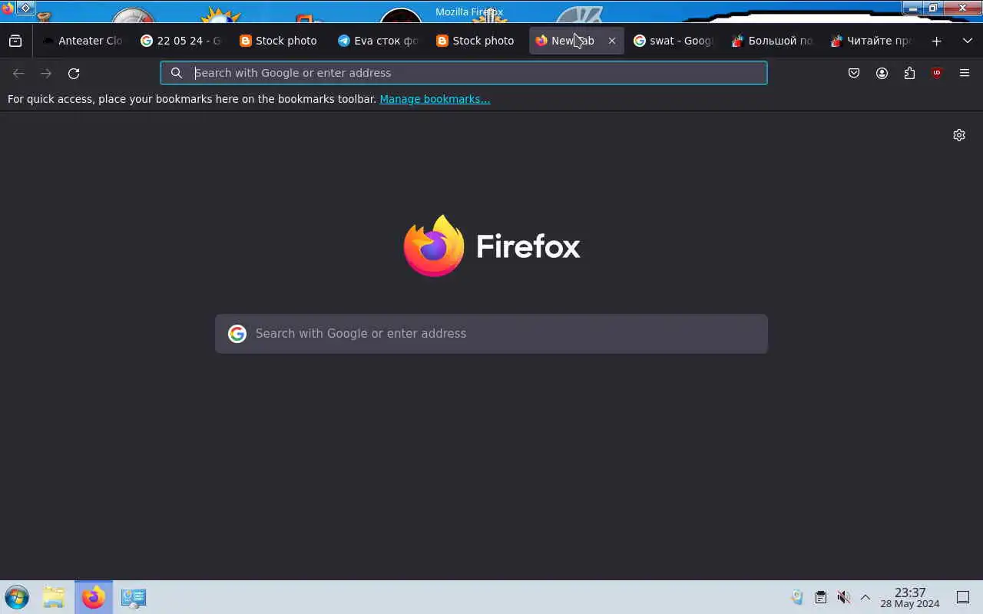Switch to the Читайте пр tab
Viewport: 983px width, 614px height.
coord(871,41)
